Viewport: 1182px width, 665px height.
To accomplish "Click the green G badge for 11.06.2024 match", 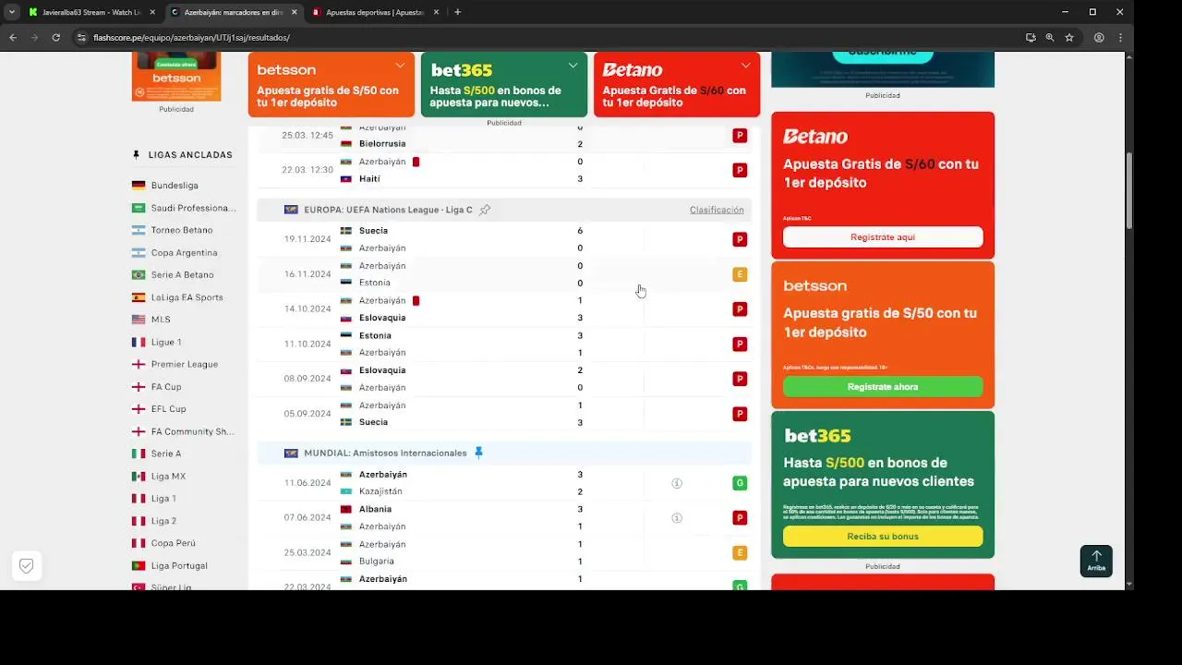I will (x=740, y=483).
